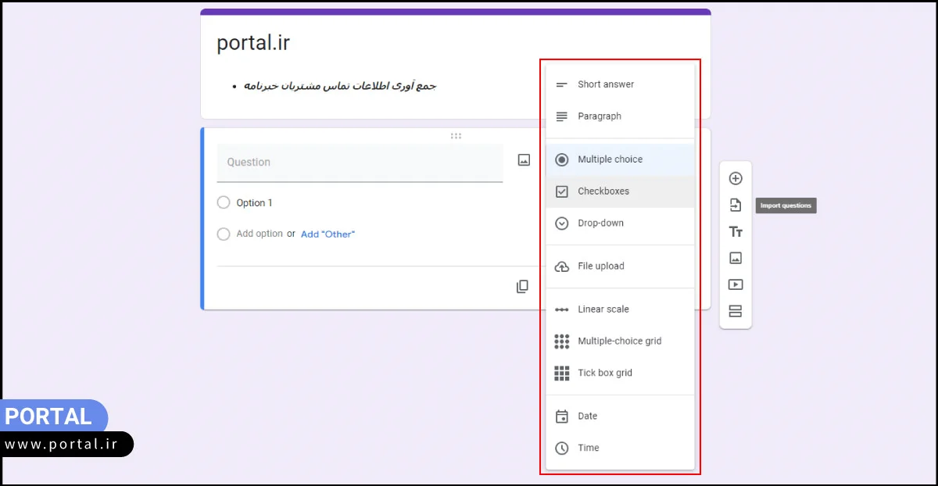Click the Add video icon

(736, 284)
